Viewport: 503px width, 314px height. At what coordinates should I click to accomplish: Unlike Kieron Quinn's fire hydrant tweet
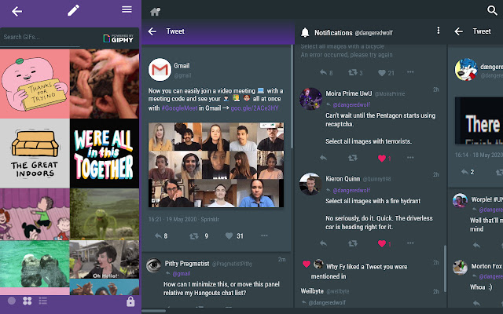(x=381, y=243)
